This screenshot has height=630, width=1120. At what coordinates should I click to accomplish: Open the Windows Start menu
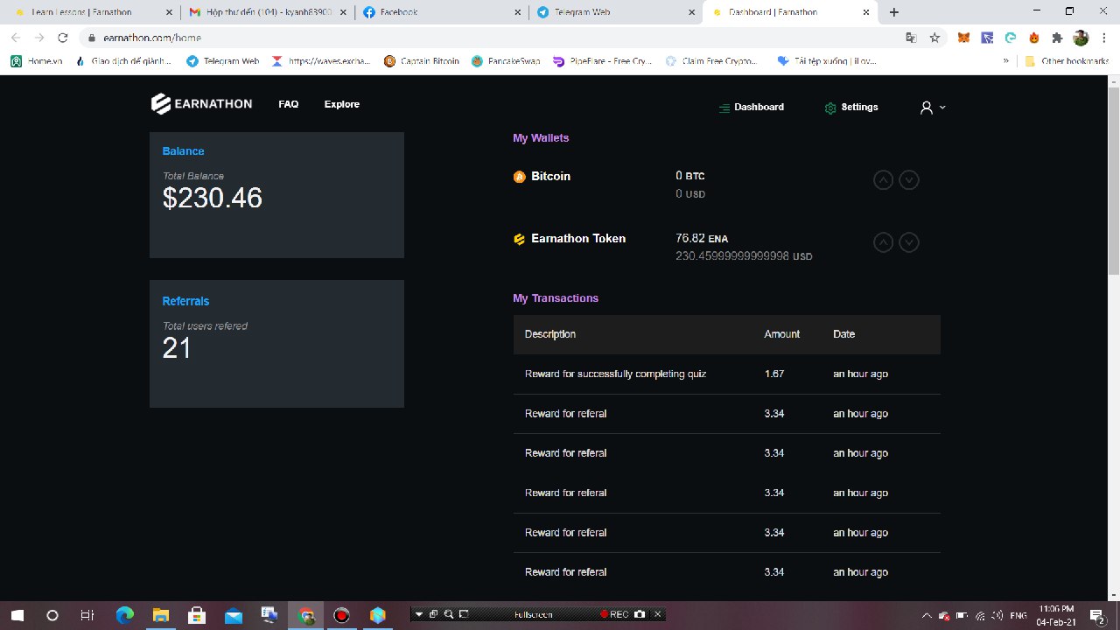click(x=17, y=615)
